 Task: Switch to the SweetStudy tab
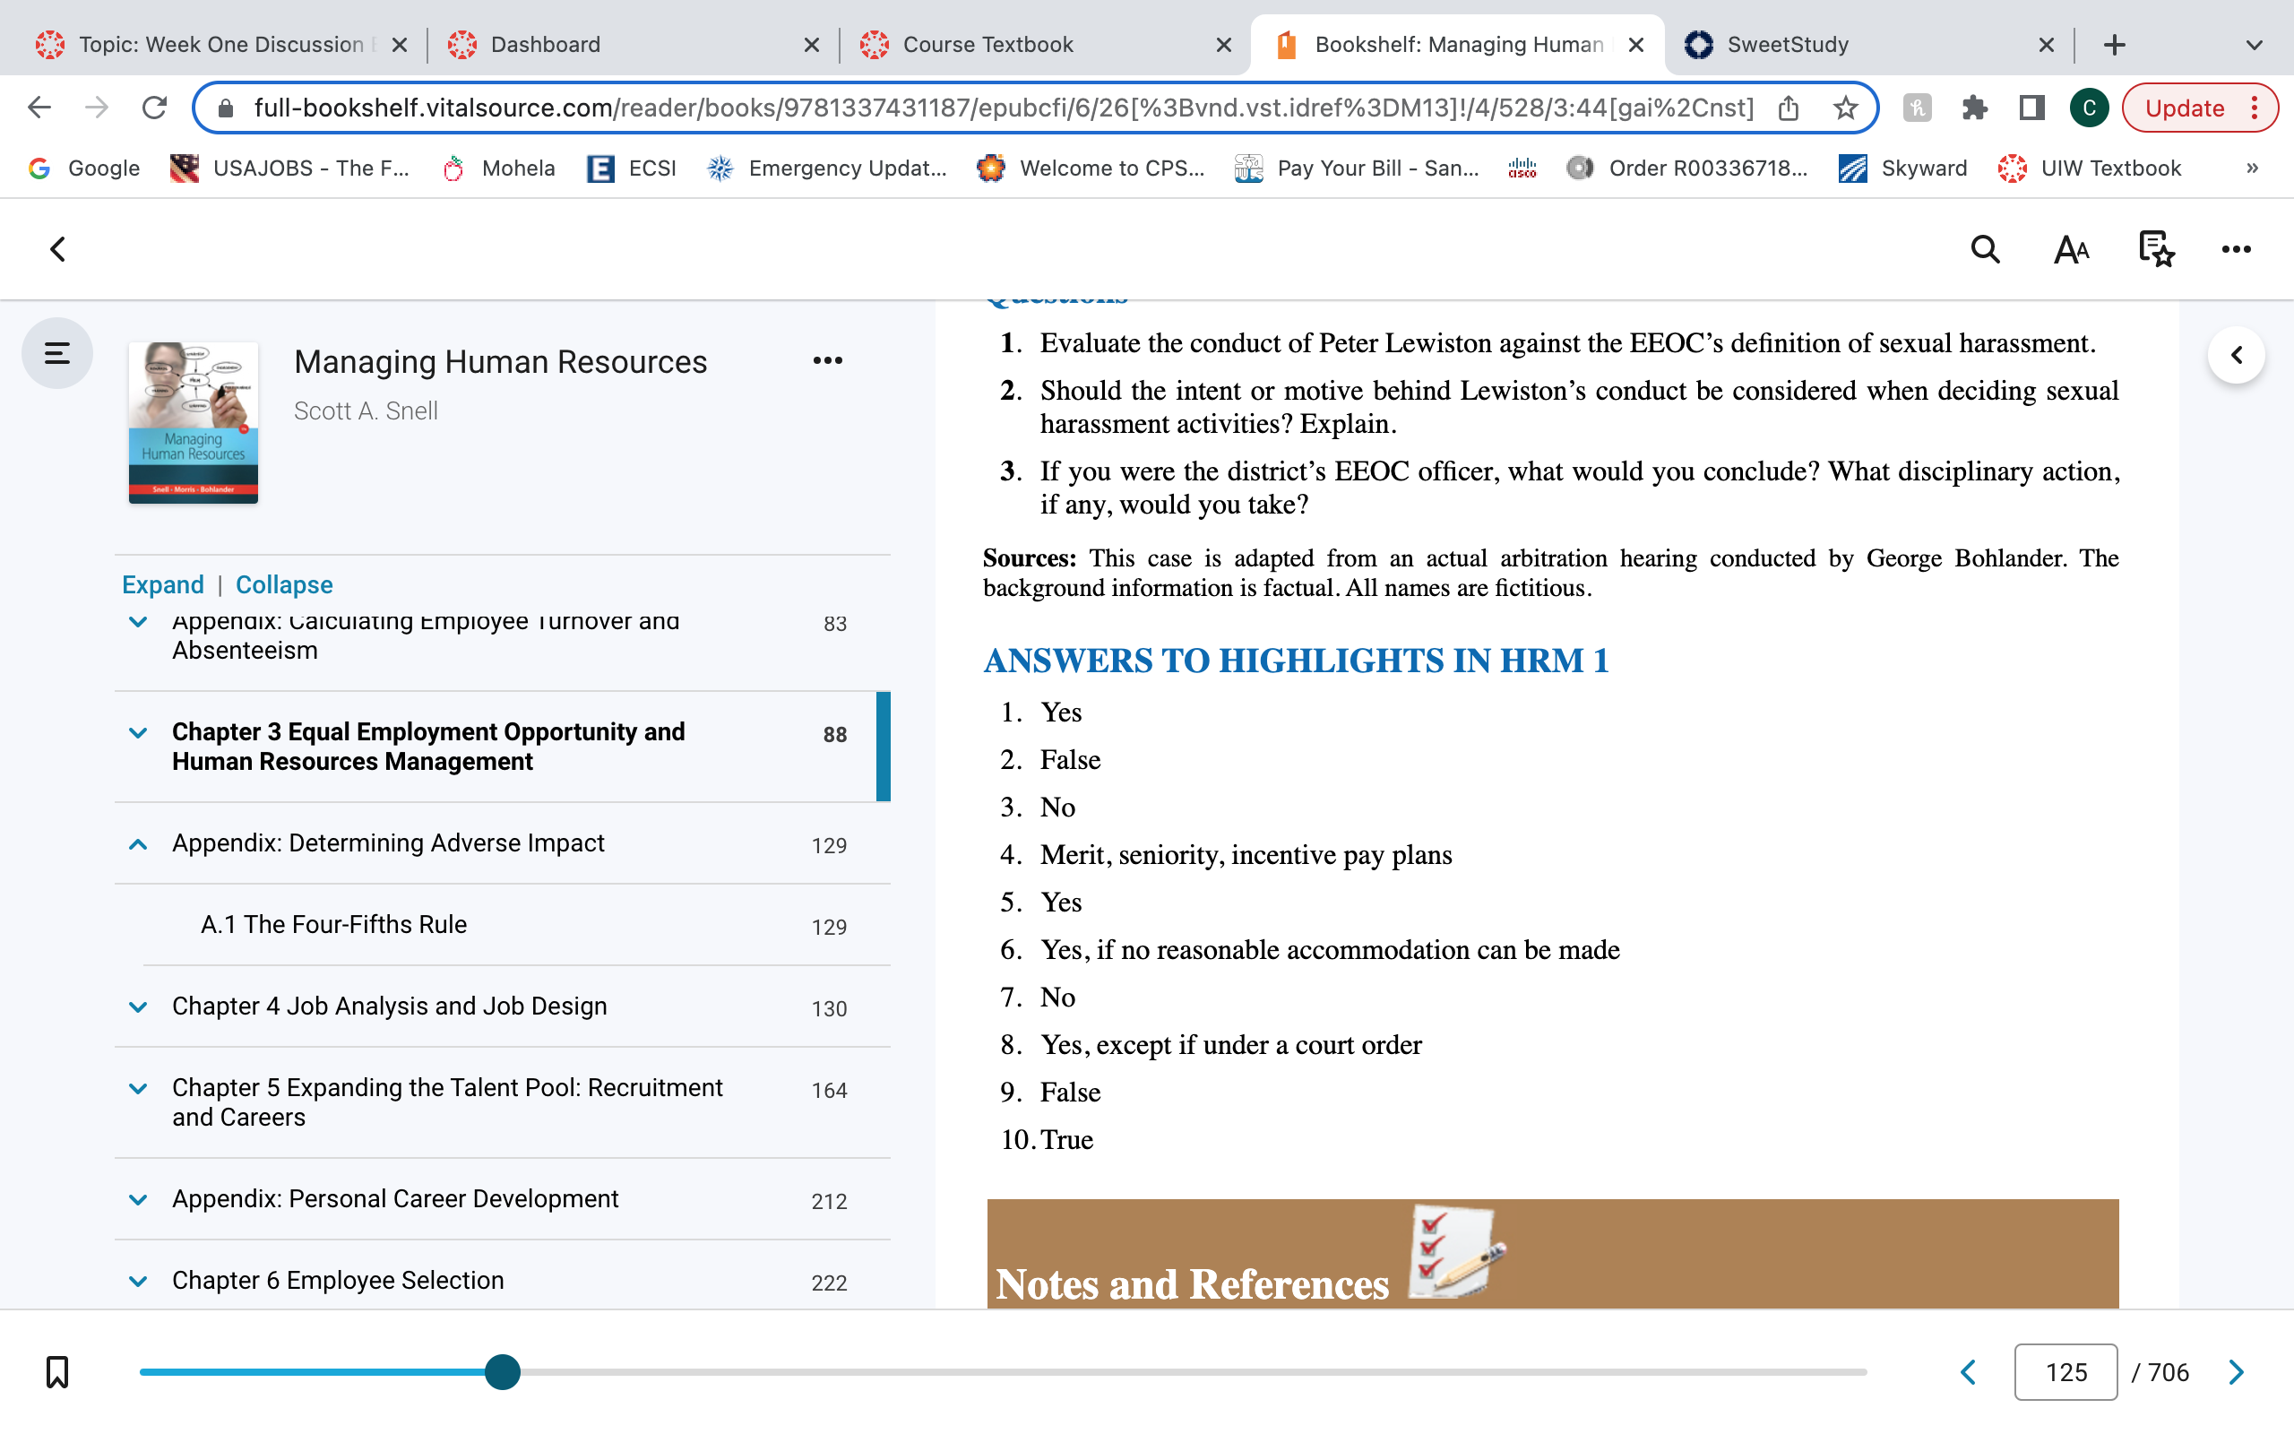pos(1787,45)
